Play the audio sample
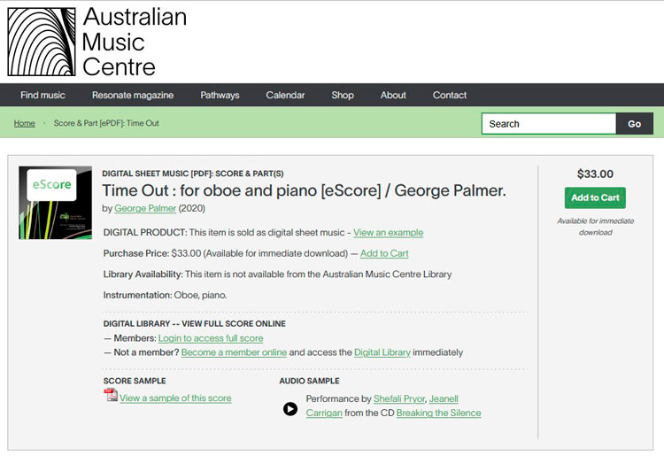The height and width of the screenshot is (456, 664). point(290,409)
